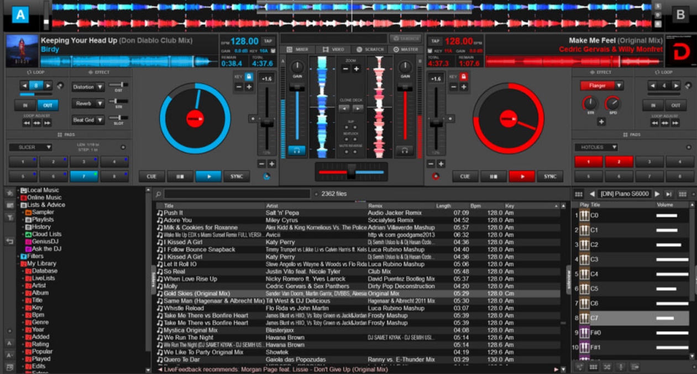Adjust the crossfader slider
The height and width of the screenshot is (374, 697).
tap(352, 172)
